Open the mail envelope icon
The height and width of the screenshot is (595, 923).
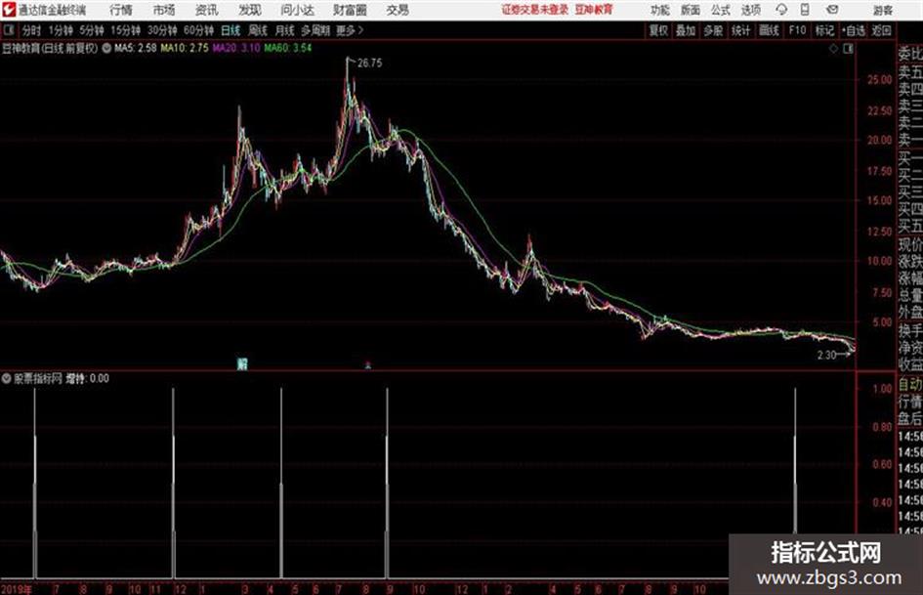(x=832, y=10)
